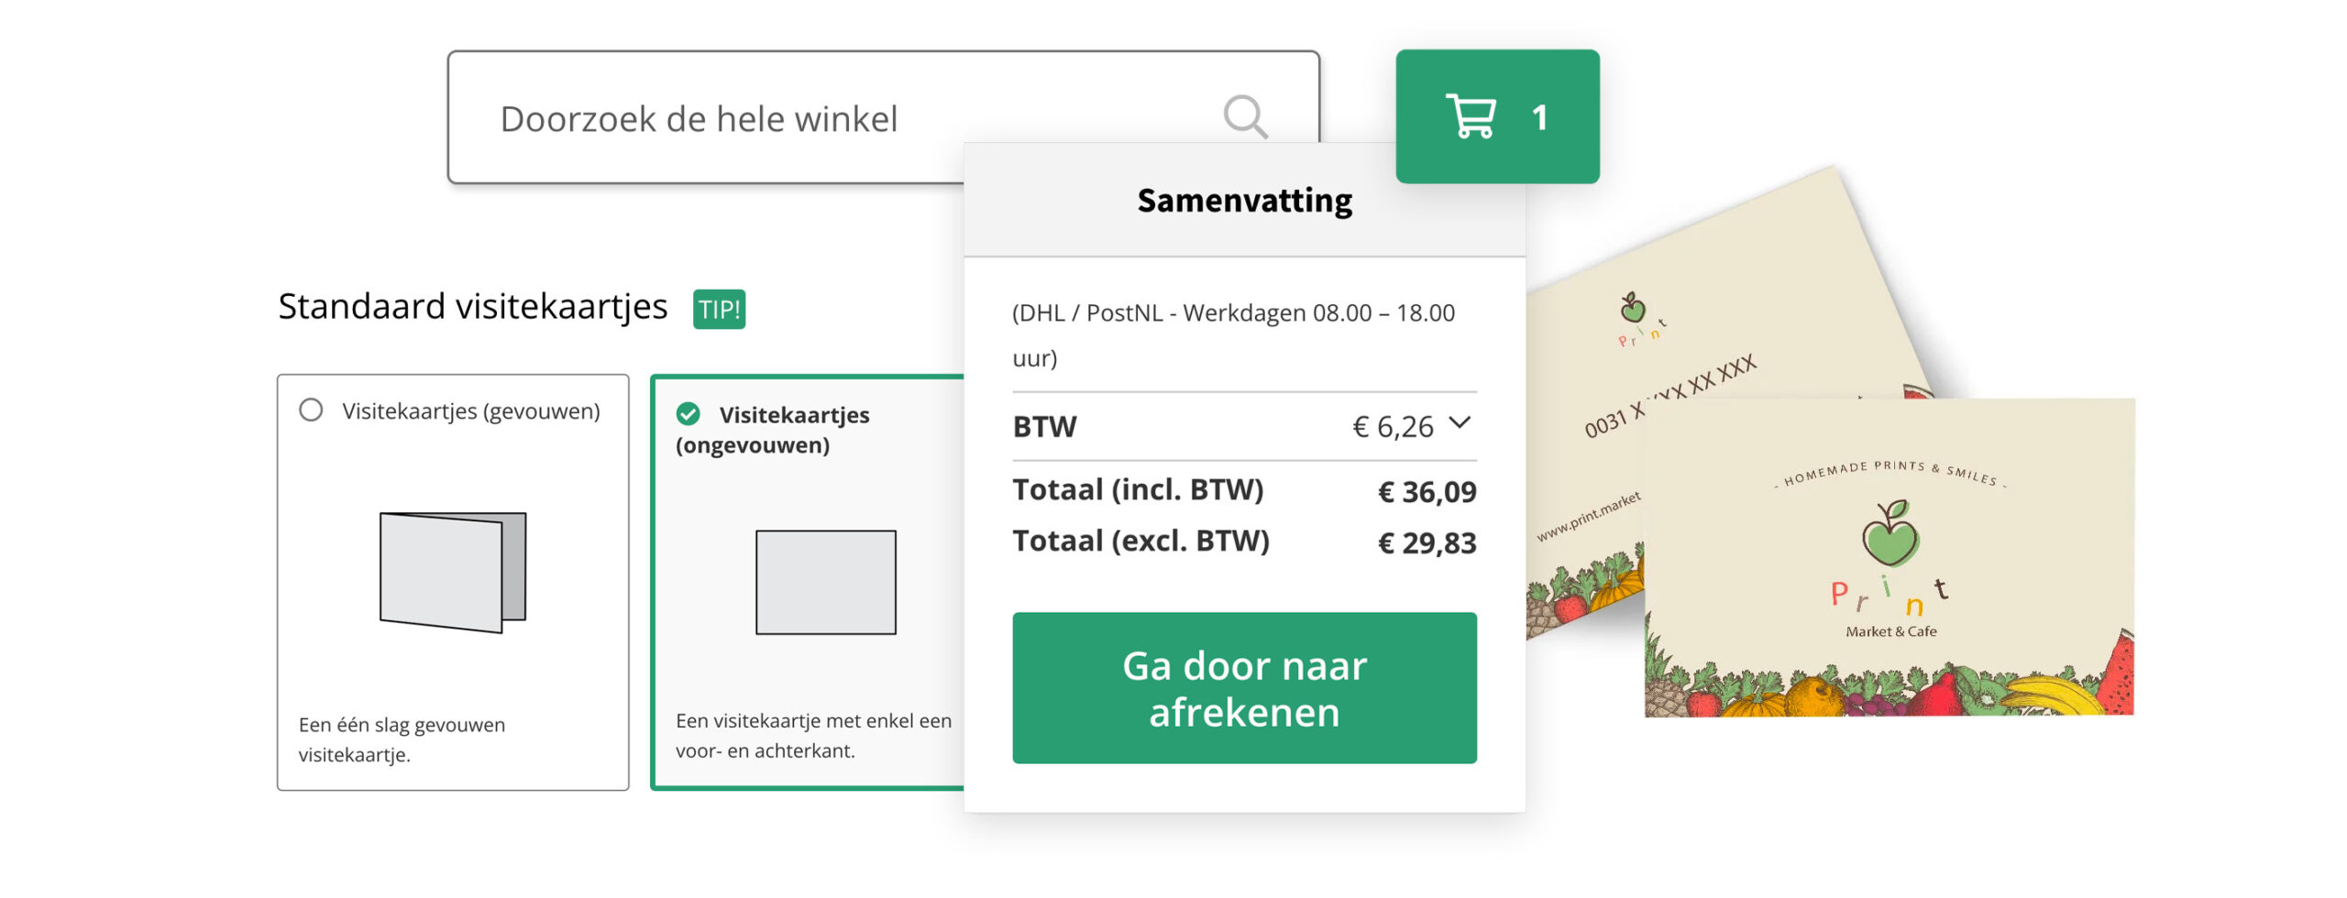Click the folded card illustration

pos(453,572)
